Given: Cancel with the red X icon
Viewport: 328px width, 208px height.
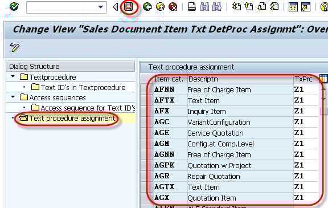Looking at the screenshot, I should tap(173, 7).
